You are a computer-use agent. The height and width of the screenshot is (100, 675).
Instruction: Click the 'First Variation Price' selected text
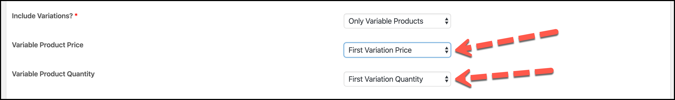(x=380, y=50)
